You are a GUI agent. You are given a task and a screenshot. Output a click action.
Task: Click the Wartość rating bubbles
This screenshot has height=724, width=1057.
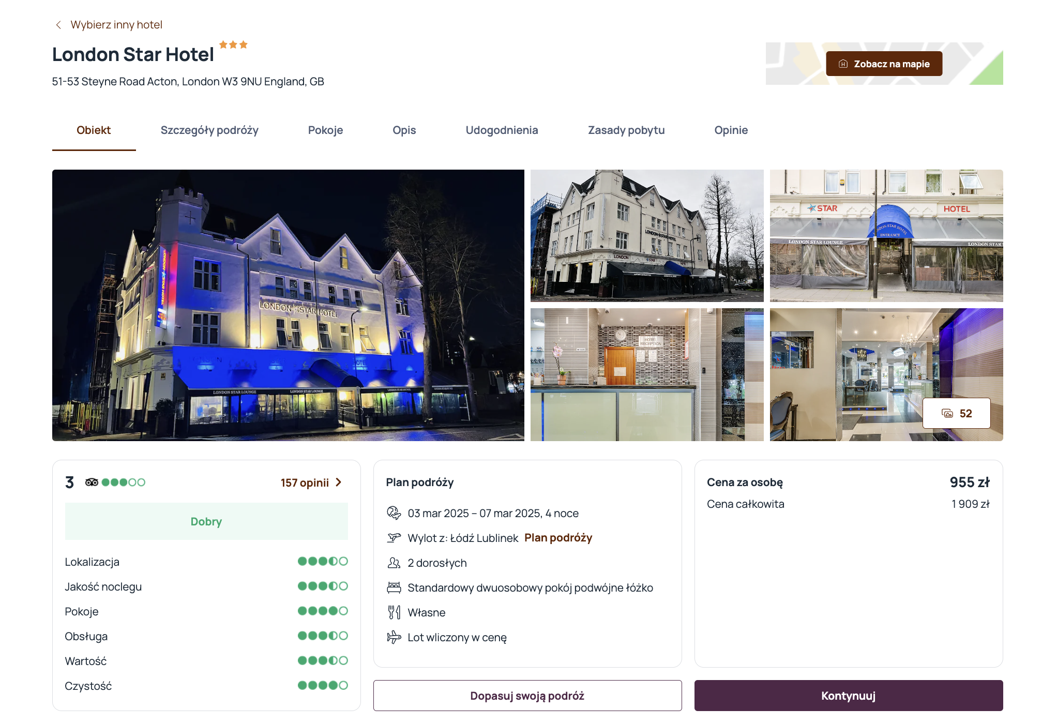tap(323, 660)
